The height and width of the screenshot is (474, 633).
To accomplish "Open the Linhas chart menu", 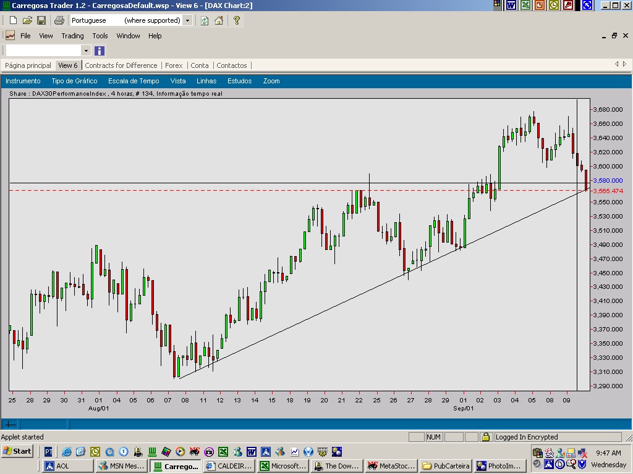I will [x=206, y=81].
